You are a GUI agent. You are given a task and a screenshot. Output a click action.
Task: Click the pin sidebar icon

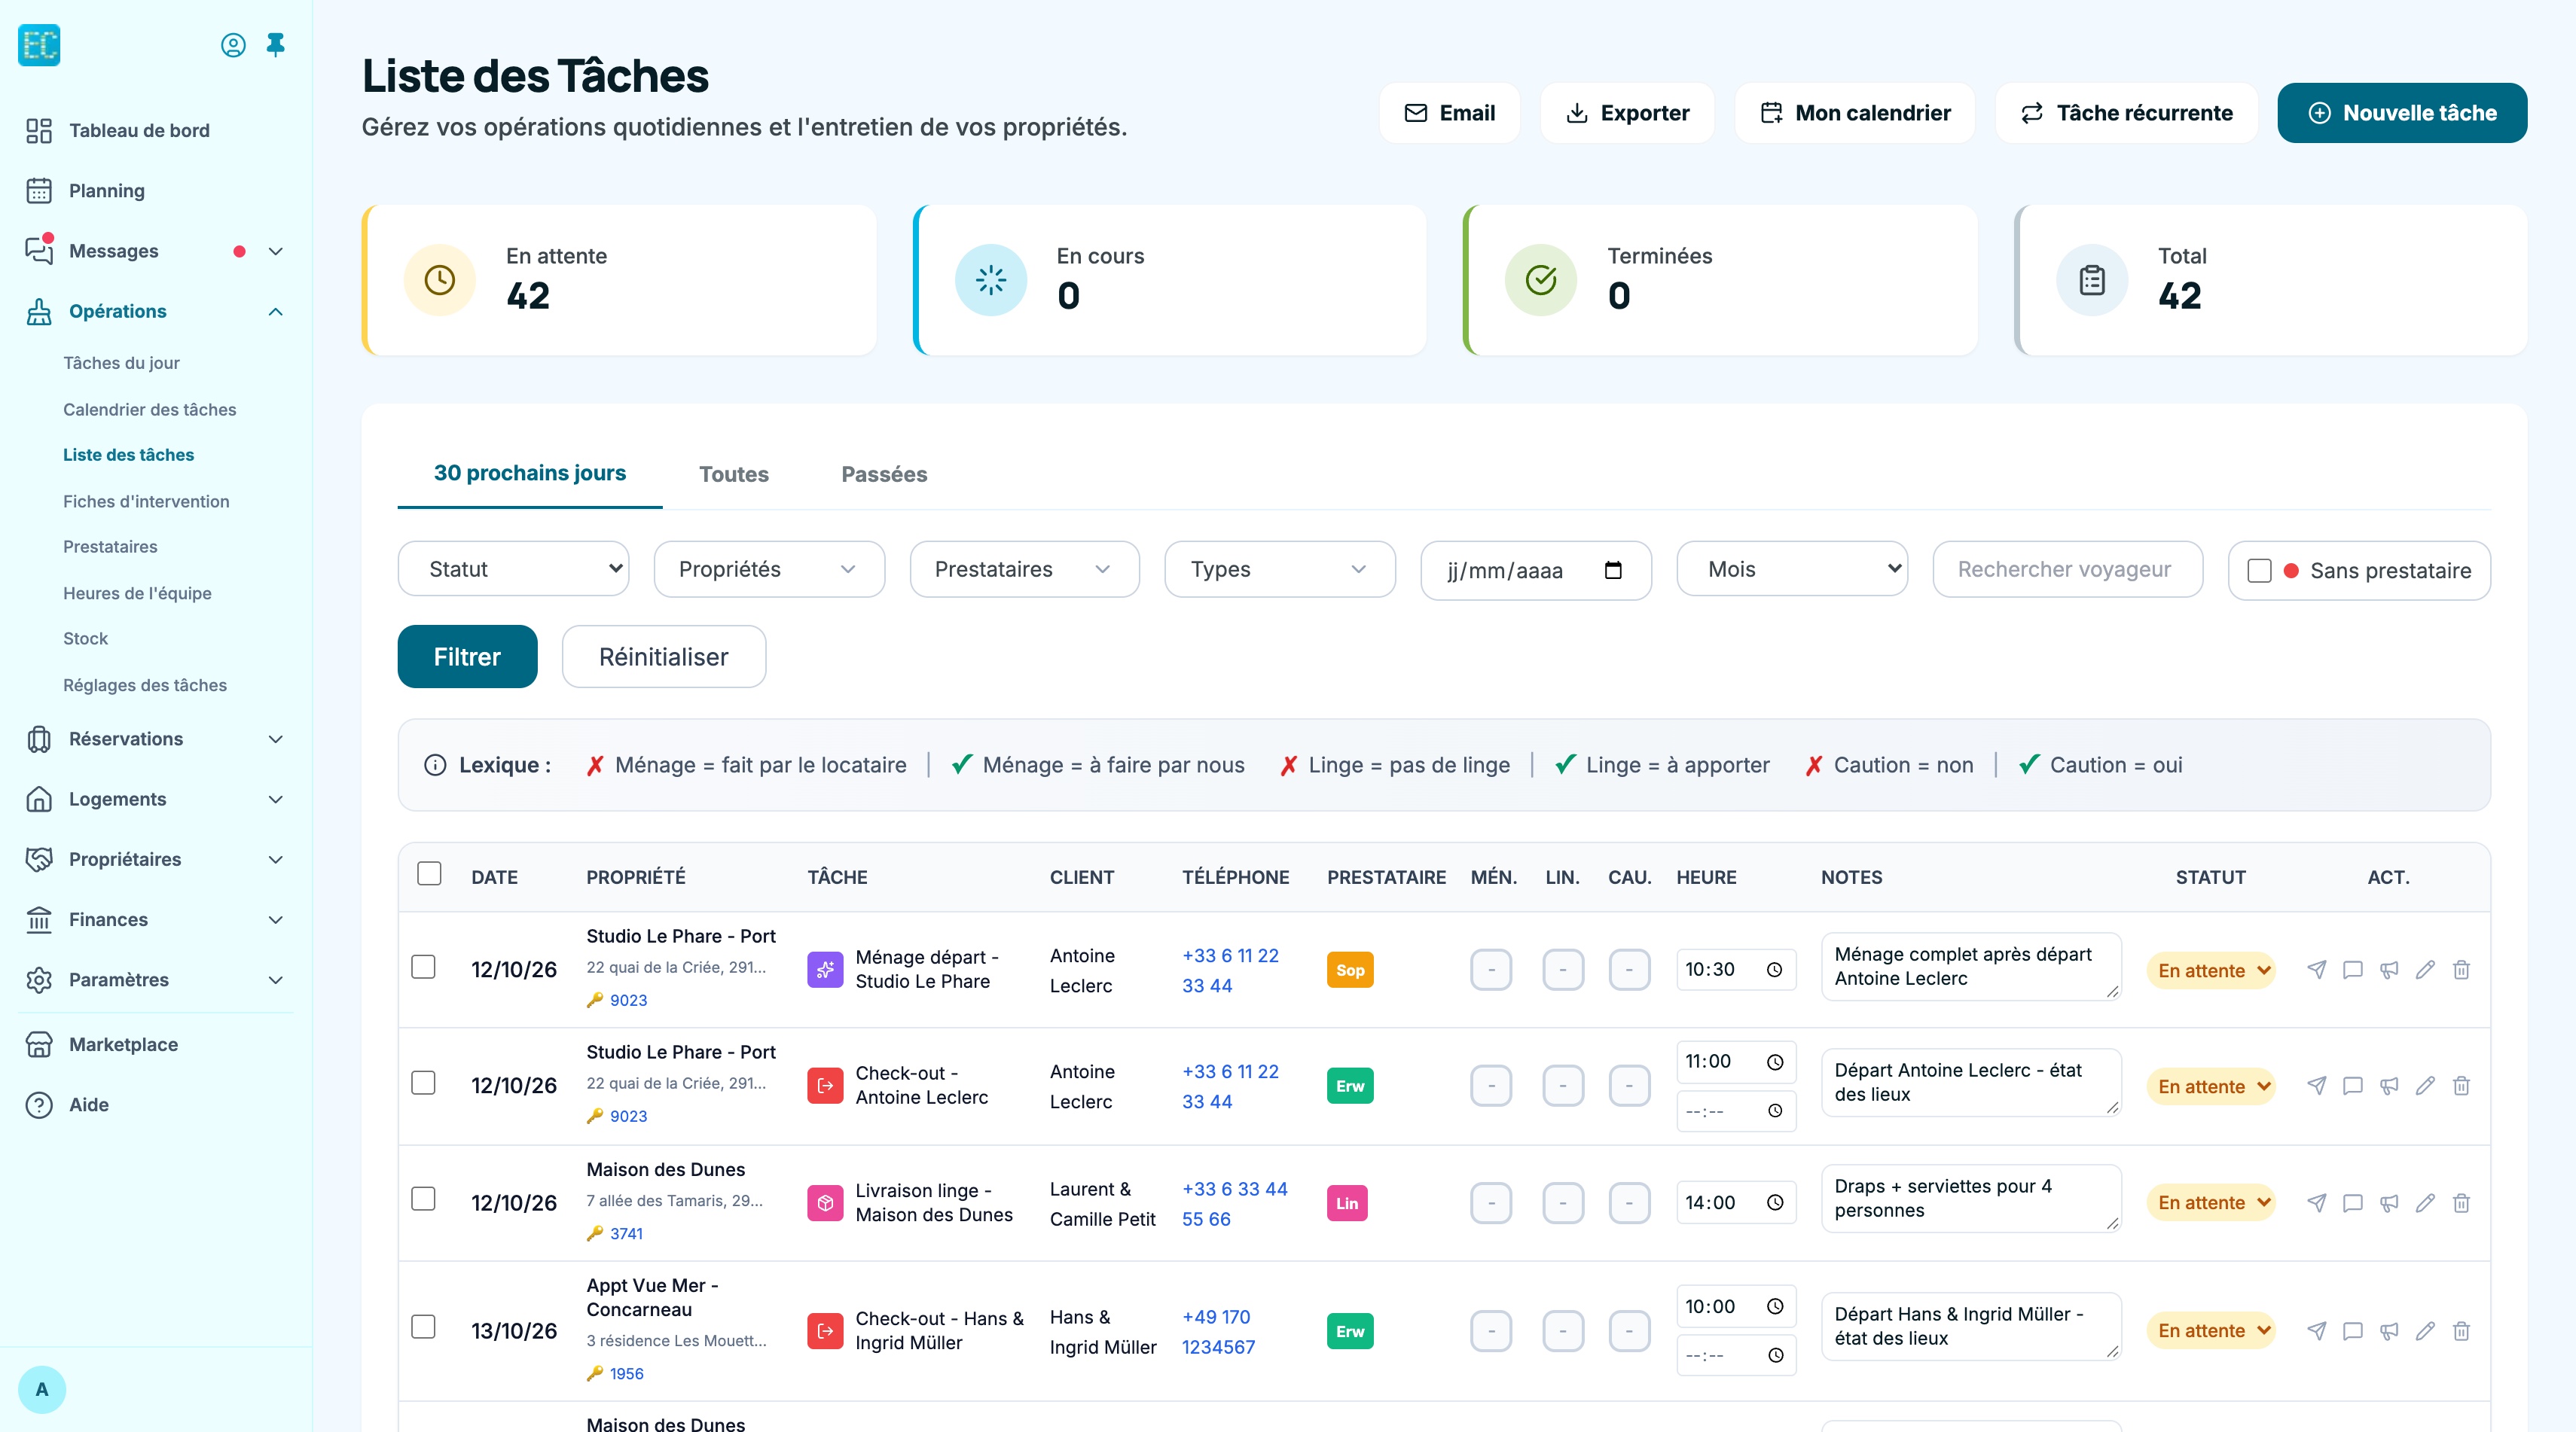[276, 45]
